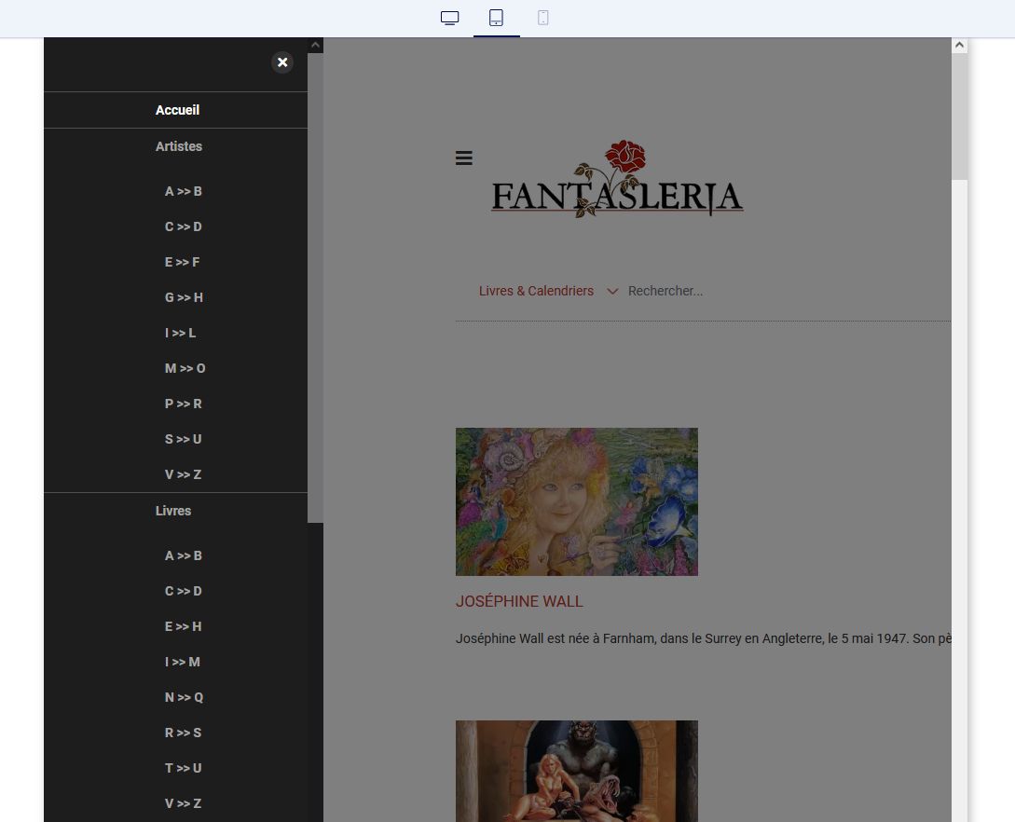The width and height of the screenshot is (1015, 822).
Task: Open the hamburger menu beside logo
Action: [463, 158]
